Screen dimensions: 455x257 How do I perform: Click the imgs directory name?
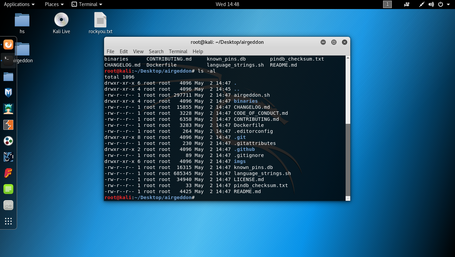[240, 161]
